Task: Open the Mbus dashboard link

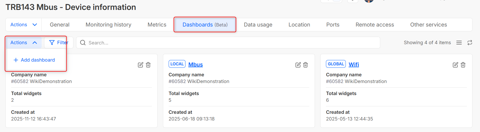Action: coord(195,65)
